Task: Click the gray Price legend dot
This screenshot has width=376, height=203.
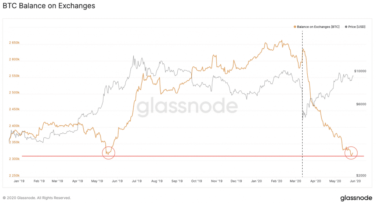Action: click(346, 27)
